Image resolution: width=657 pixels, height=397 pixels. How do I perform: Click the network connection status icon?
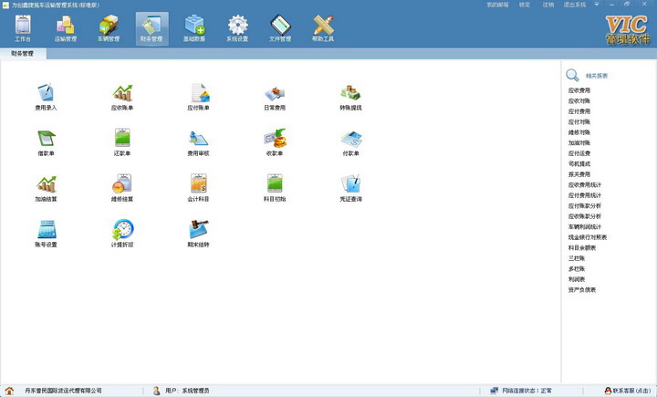click(494, 391)
